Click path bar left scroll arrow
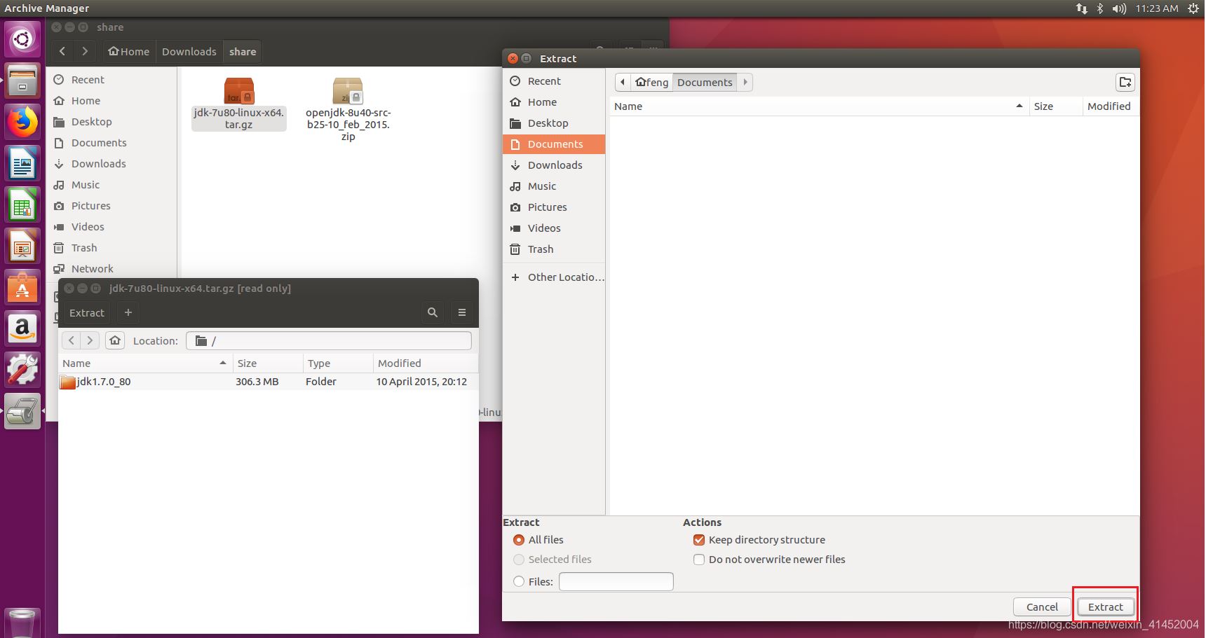This screenshot has width=1206, height=638. 623,82
